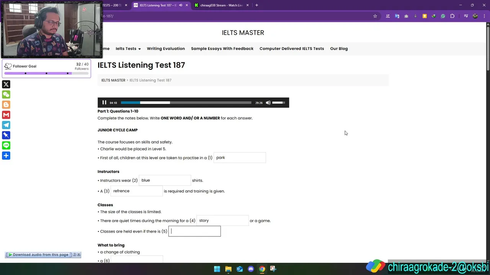Open Chrome three-dot menu
Screen dimensions: 490x275
(485, 16)
